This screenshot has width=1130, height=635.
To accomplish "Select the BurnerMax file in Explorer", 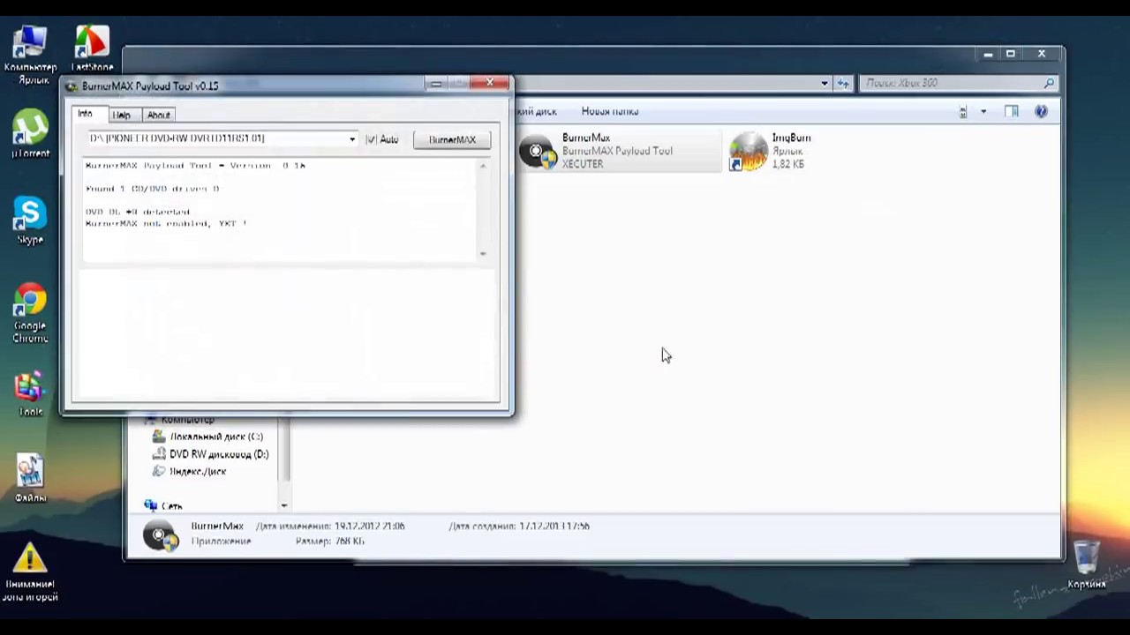I will (618, 151).
